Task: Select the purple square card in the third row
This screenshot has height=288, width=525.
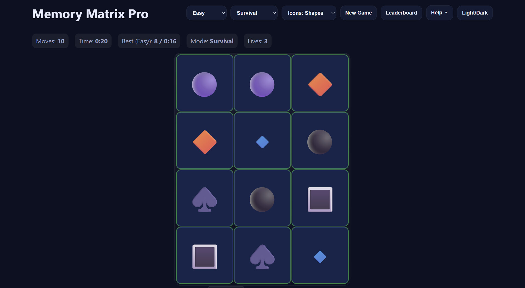Action: tap(320, 198)
